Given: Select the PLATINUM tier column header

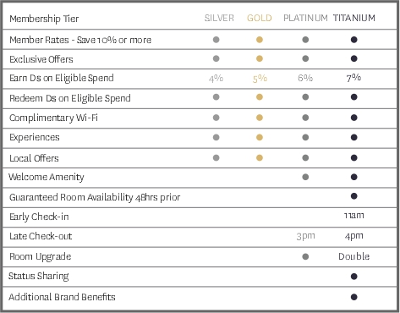Looking at the screenshot, I should 305,18.
